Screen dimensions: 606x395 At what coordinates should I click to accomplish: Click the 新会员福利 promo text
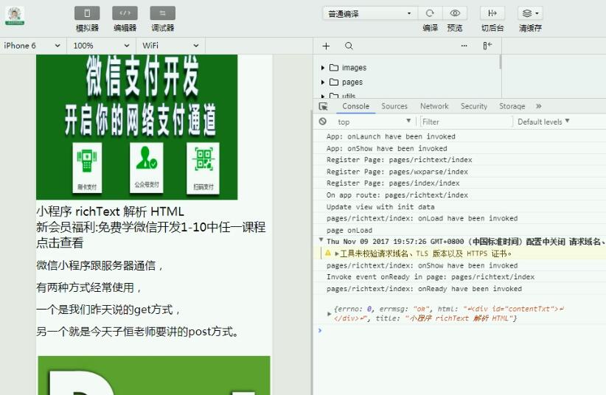150,227
